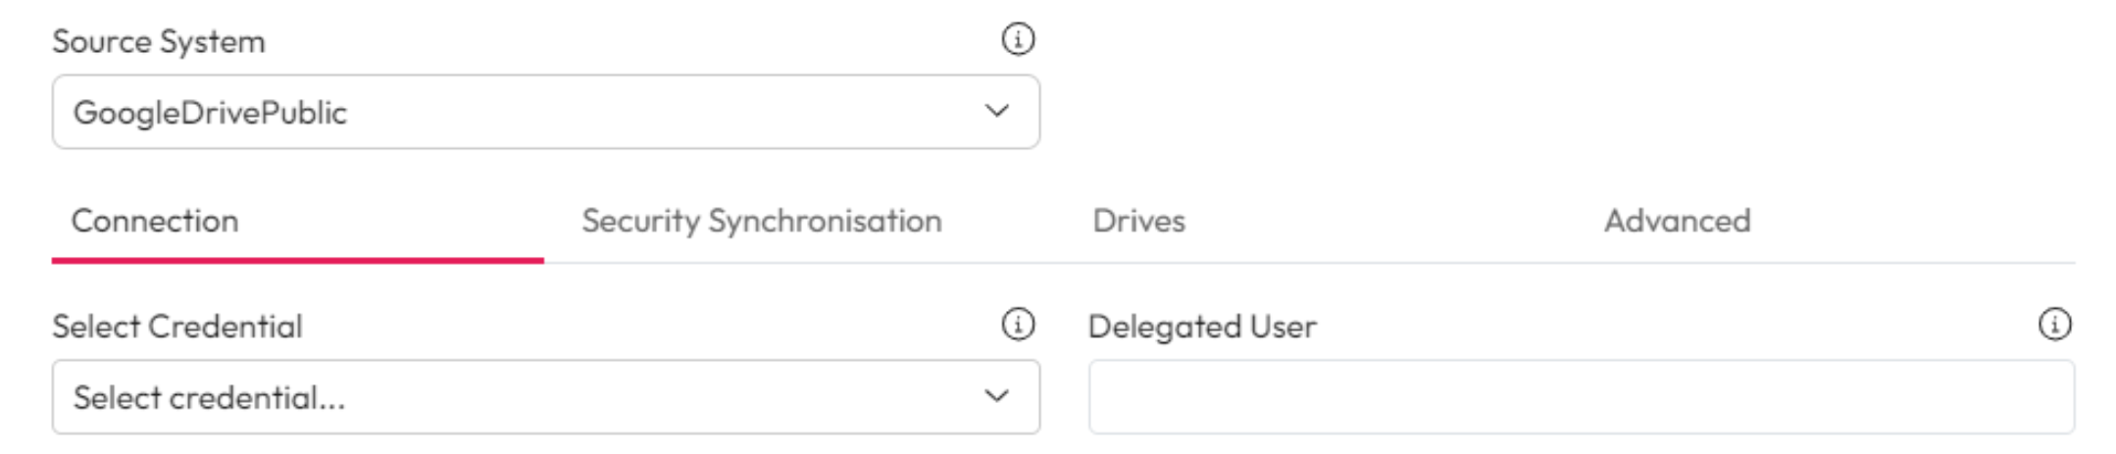Click the GoogleDrivePublic selected value
The height and width of the screenshot is (454, 2116).
click(x=210, y=113)
